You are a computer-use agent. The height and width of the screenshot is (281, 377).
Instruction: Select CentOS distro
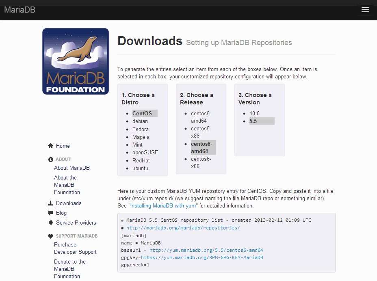click(x=145, y=113)
